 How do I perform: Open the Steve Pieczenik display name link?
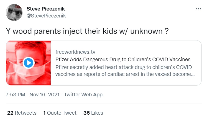[x=46, y=9]
